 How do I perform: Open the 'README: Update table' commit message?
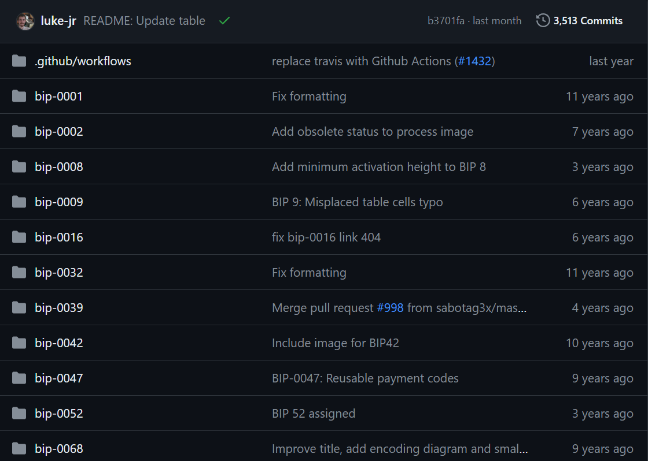click(x=144, y=21)
